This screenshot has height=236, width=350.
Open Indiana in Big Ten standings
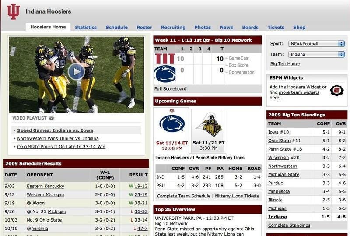tap(277, 217)
